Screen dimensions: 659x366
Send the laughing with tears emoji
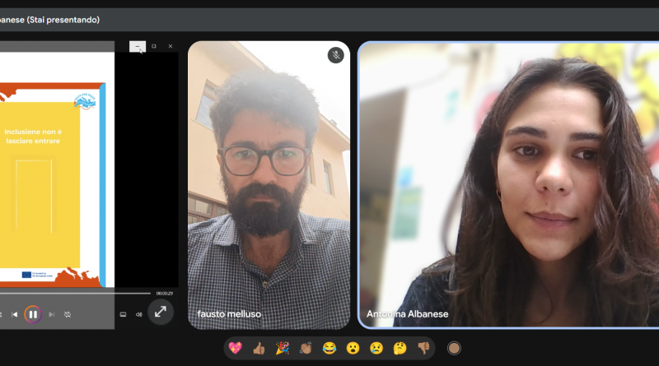coord(329,348)
